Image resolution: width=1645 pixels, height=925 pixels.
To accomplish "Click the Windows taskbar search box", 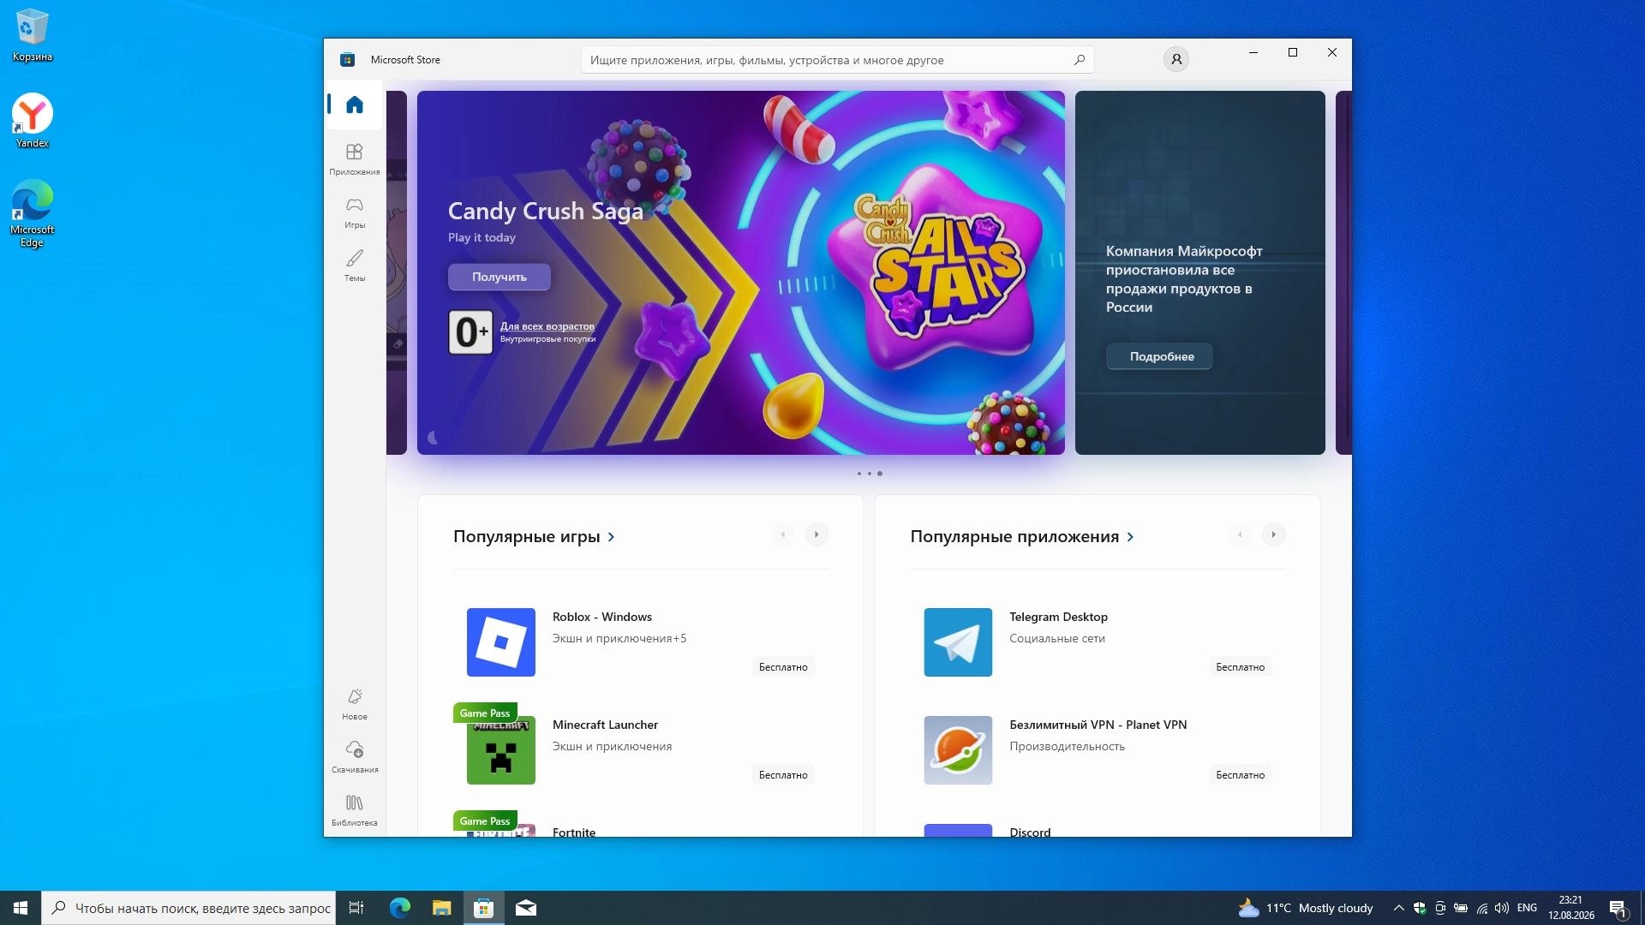I will click(188, 908).
